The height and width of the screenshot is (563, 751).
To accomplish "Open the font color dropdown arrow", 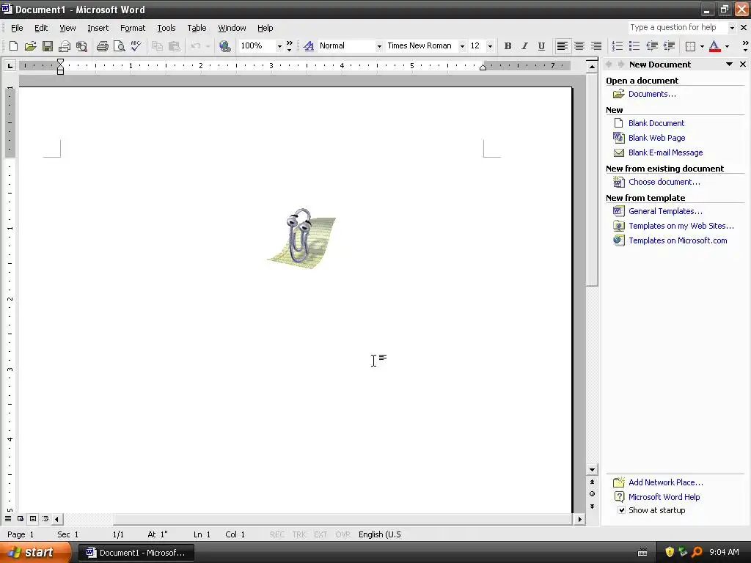I will click(727, 46).
